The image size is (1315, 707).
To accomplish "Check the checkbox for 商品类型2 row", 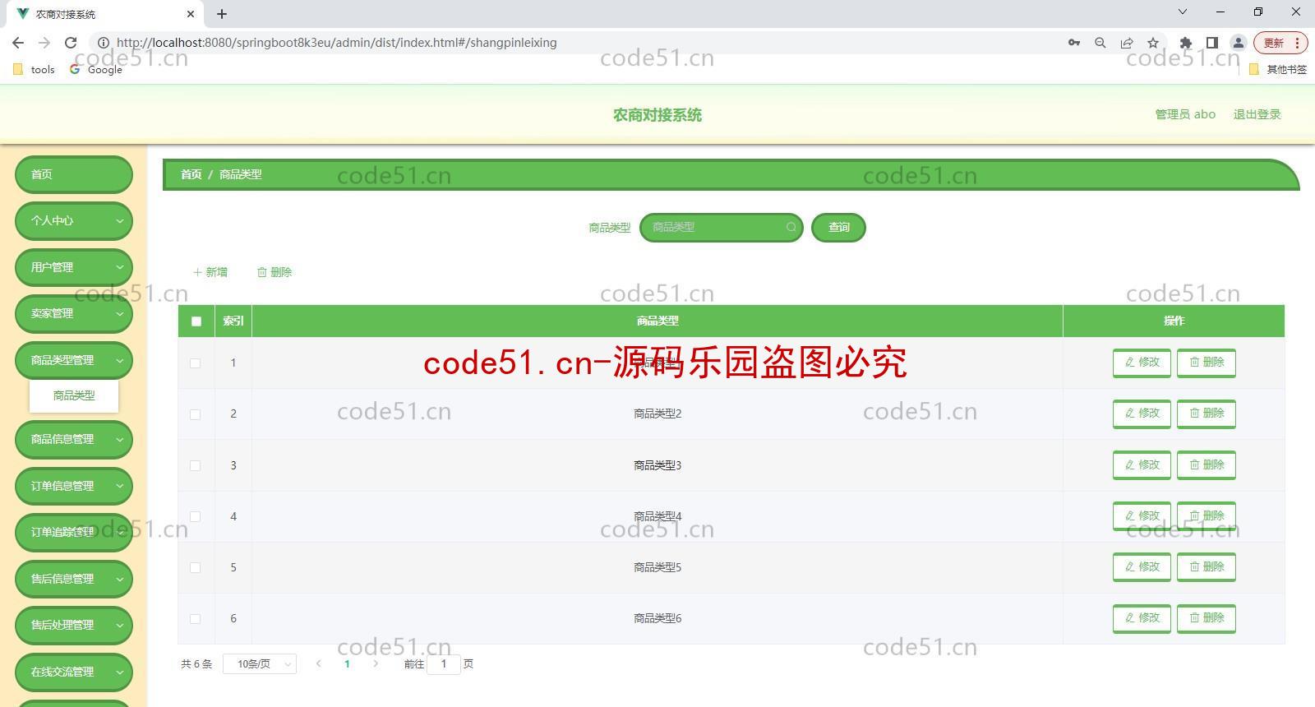I will [195, 414].
